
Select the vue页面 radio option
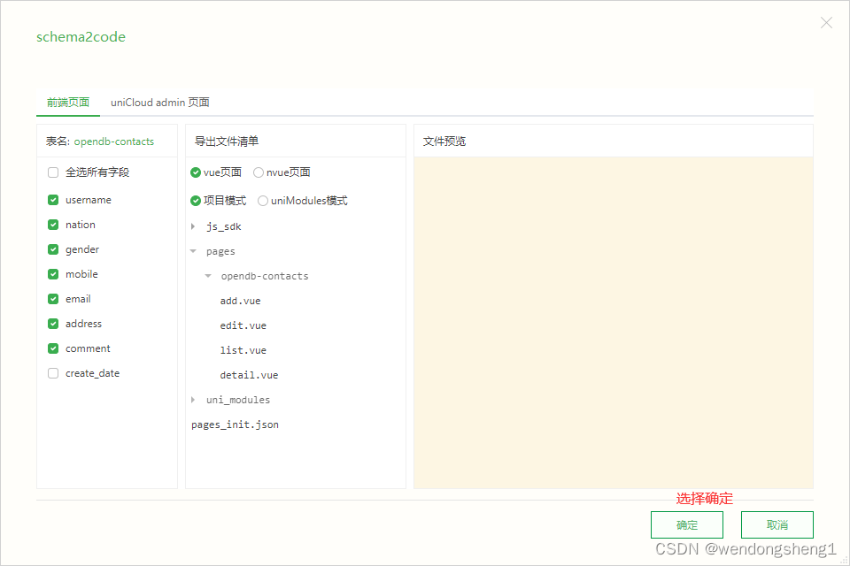click(x=196, y=172)
